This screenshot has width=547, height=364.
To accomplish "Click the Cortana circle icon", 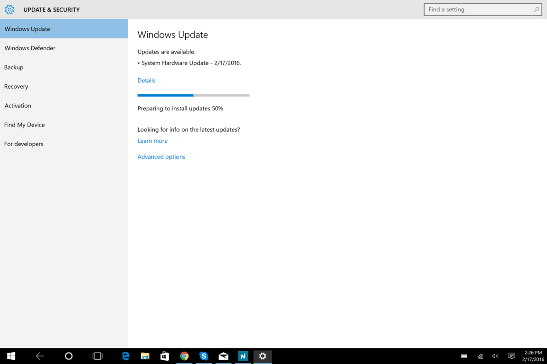I will click(69, 356).
